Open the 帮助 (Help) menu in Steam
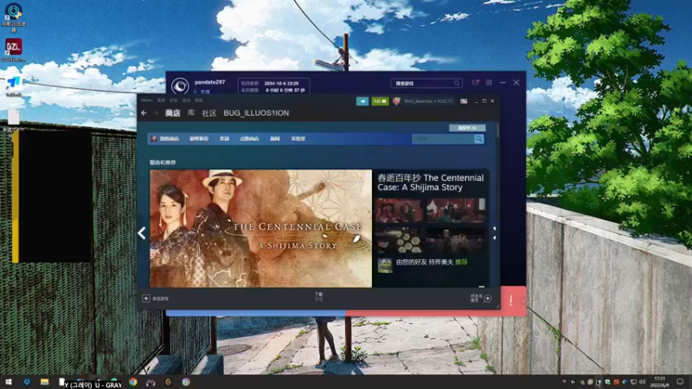This screenshot has height=389, width=692. pos(199,100)
